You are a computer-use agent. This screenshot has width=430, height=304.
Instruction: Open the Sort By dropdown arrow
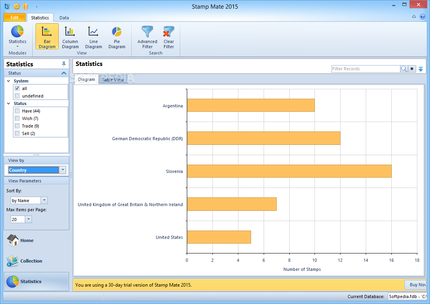pos(44,201)
